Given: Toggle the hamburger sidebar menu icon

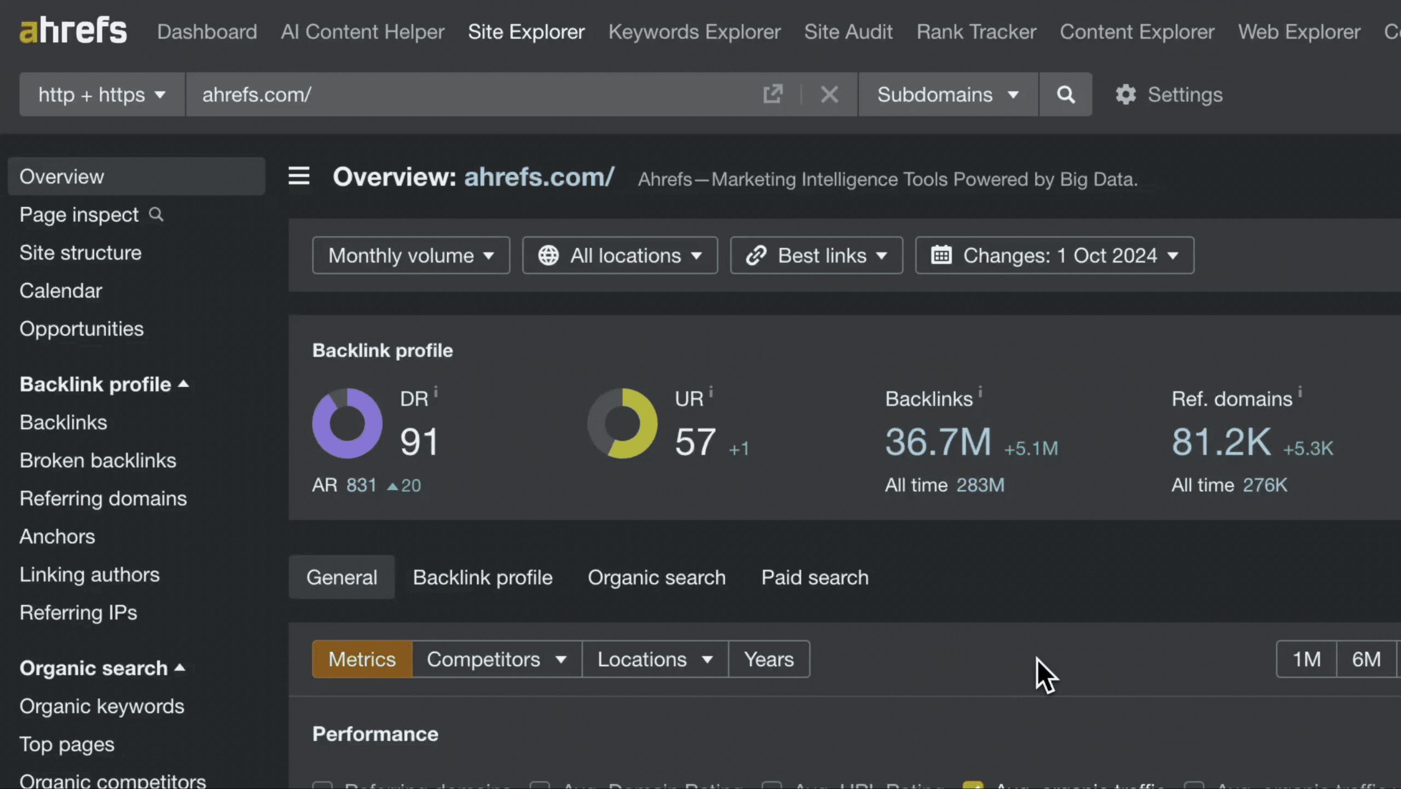Looking at the screenshot, I should (x=299, y=176).
